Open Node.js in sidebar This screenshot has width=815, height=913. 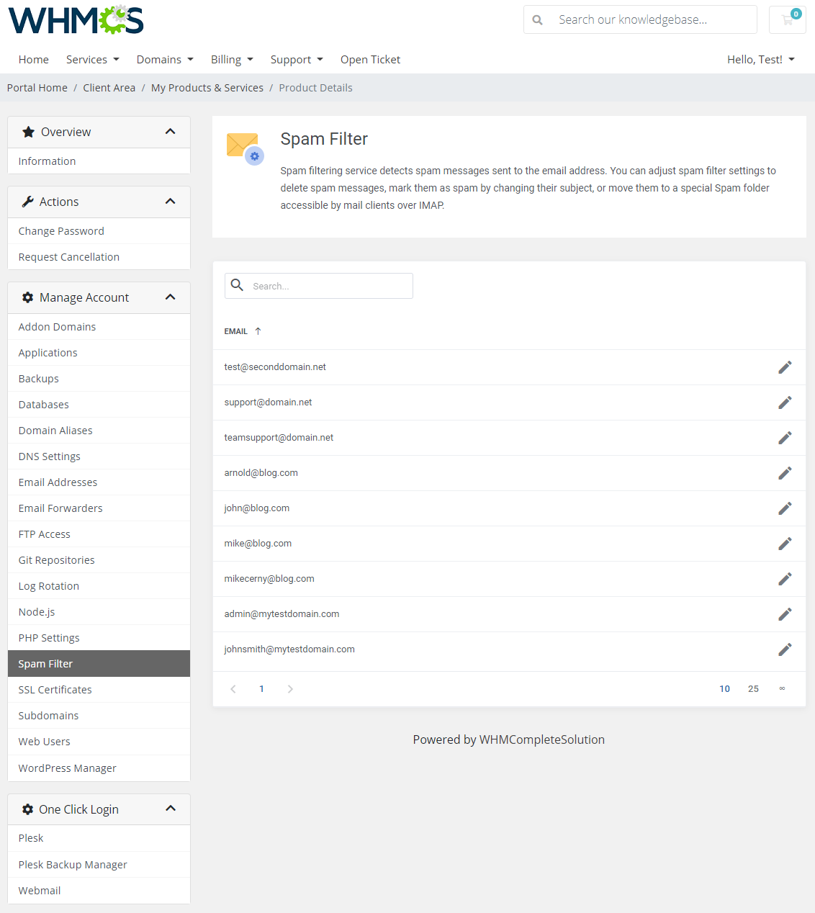point(99,612)
